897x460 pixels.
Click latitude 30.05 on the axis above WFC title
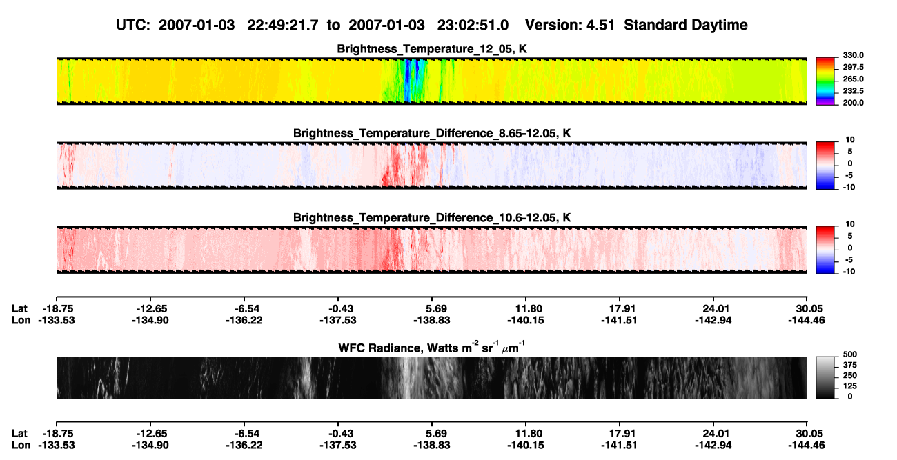click(x=811, y=309)
